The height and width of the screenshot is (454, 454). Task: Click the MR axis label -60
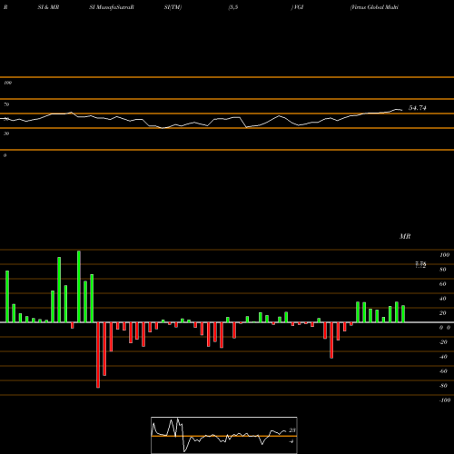pos(443,371)
